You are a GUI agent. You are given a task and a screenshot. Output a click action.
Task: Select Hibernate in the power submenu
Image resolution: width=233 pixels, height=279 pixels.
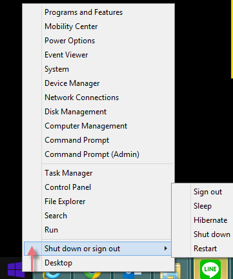(210, 220)
